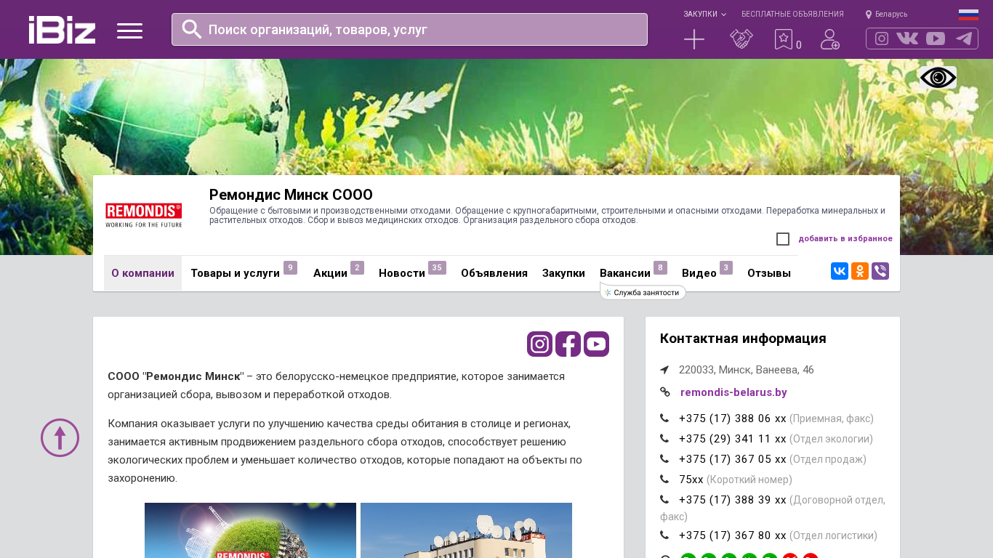Click the plus icon in the header
The image size is (993, 558).
pos(694,39)
